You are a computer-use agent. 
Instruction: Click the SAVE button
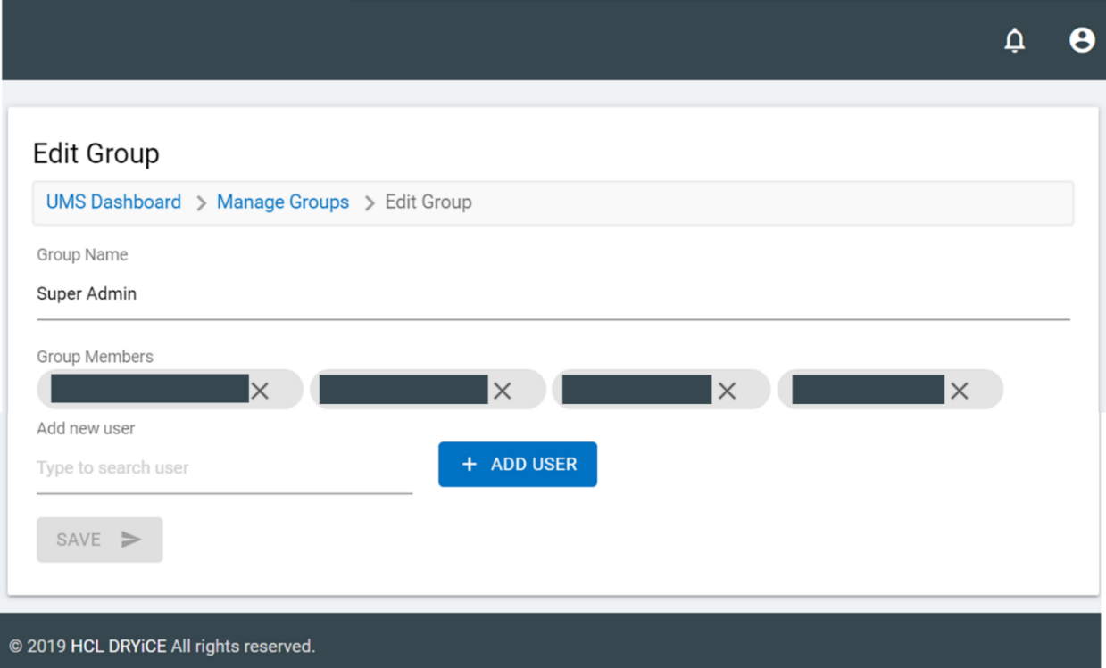99,540
